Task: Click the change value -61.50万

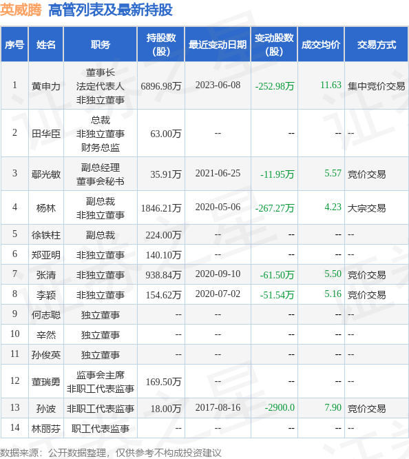Action: 277,275
